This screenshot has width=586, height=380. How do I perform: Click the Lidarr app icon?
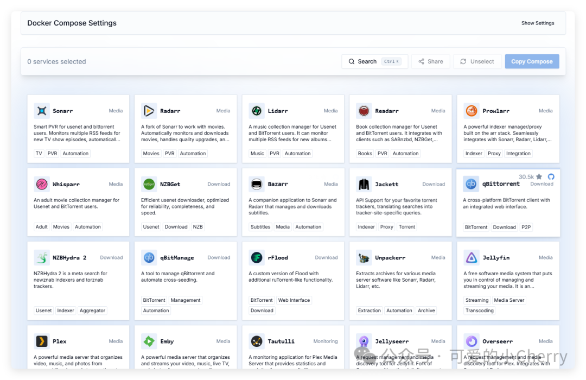[256, 111]
